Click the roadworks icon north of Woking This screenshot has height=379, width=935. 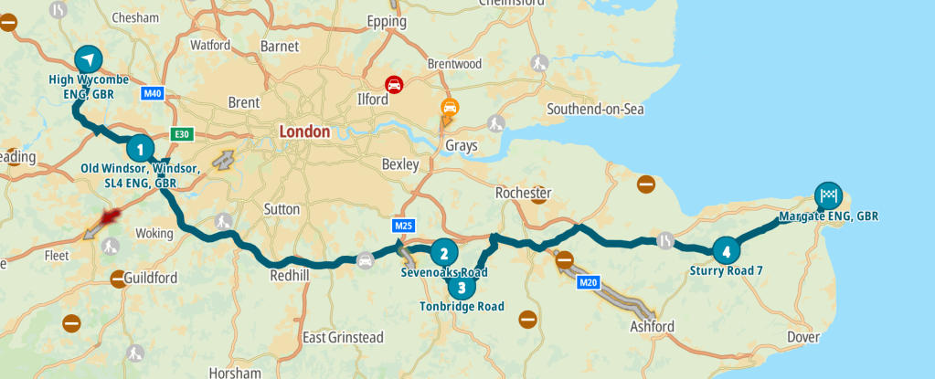pyautogui.click(x=224, y=221)
